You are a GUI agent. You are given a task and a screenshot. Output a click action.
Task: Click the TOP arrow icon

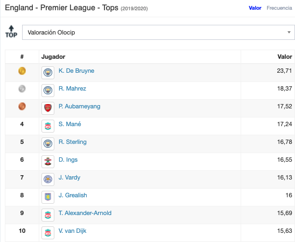(11, 32)
